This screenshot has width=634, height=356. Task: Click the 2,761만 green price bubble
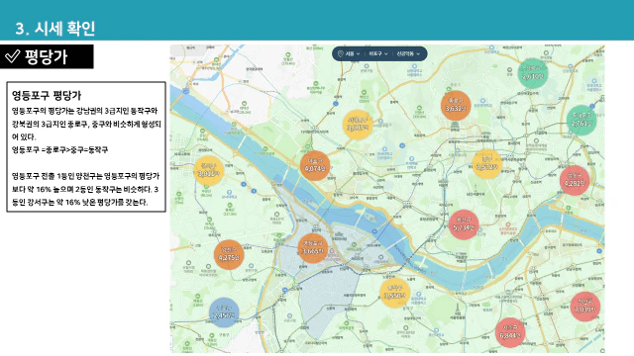[x=581, y=121]
